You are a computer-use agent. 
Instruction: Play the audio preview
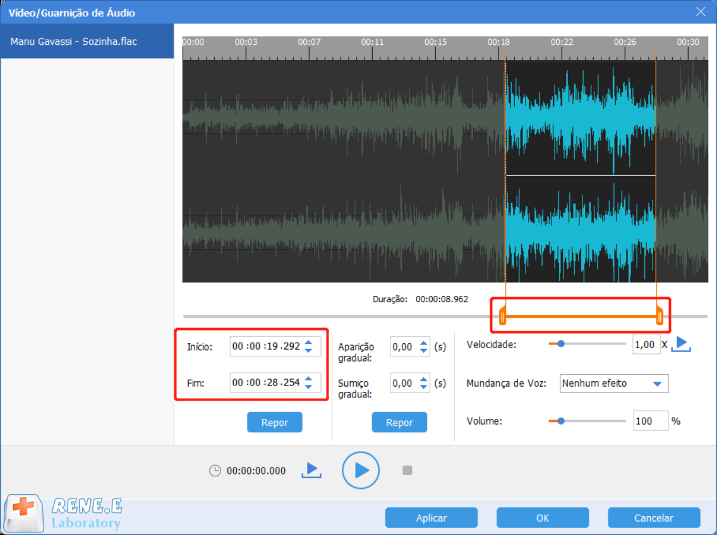[360, 470]
